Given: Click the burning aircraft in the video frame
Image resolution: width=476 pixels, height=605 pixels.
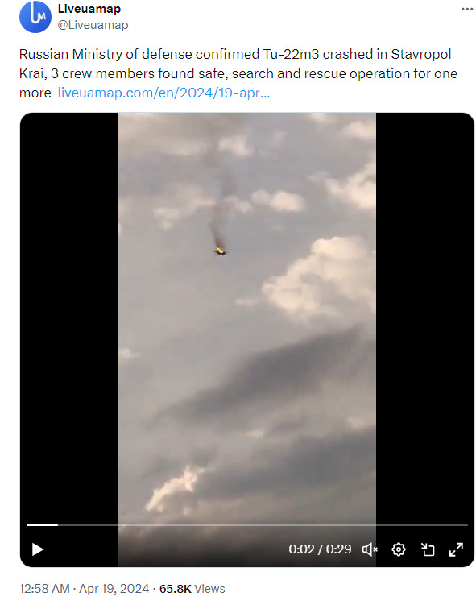Looking at the screenshot, I should (220, 251).
